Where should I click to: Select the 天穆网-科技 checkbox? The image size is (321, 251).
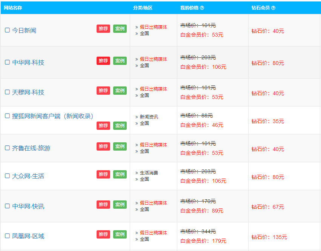click(8, 92)
